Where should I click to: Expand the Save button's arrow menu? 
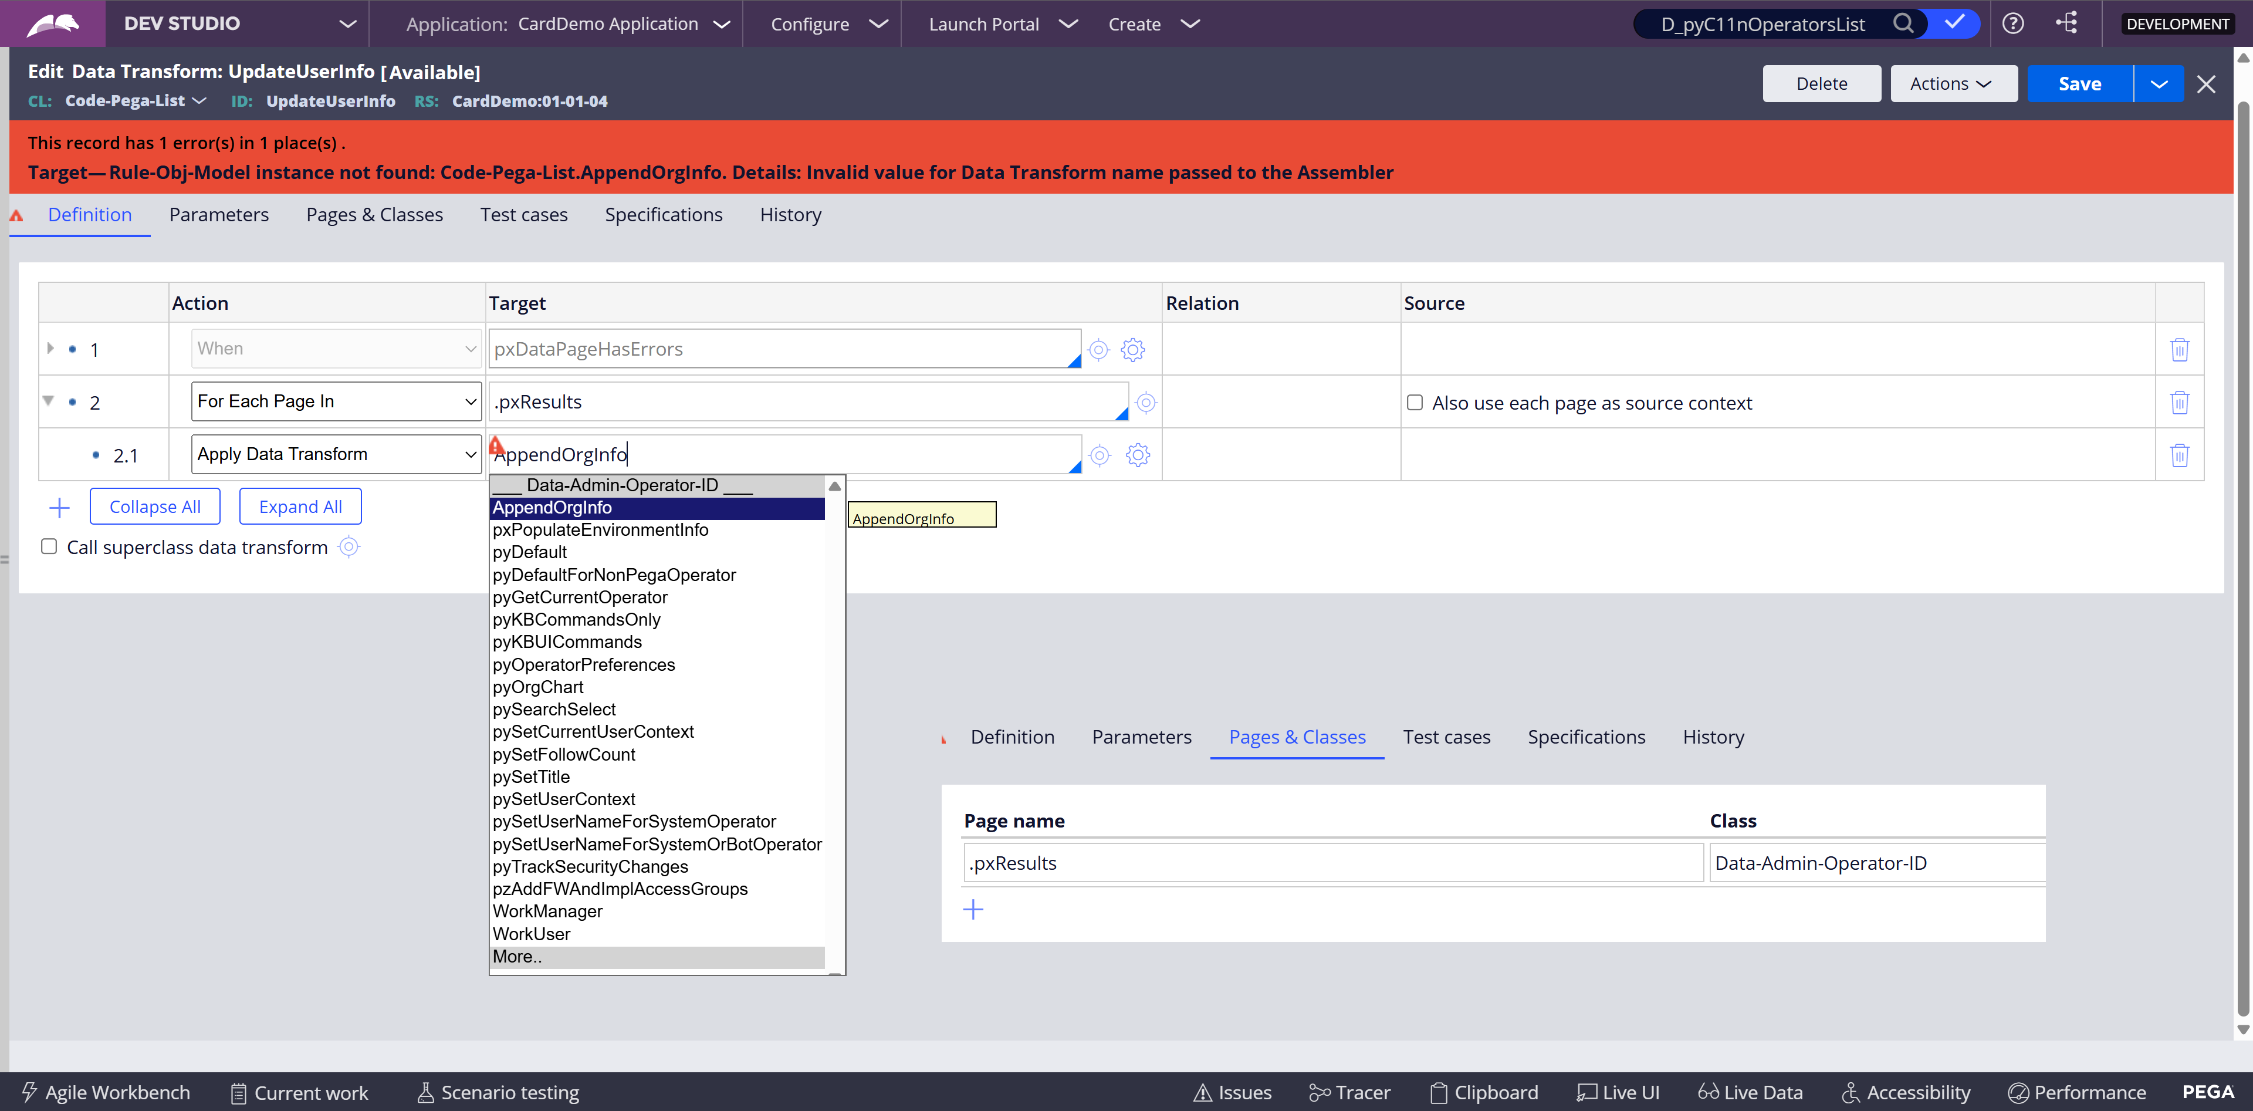[x=2159, y=84]
